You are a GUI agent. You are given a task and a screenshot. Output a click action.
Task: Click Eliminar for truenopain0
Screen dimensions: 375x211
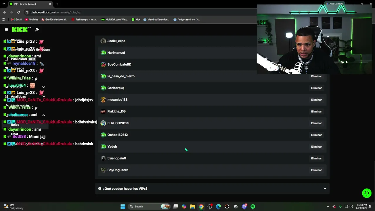[x=316, y=158]
